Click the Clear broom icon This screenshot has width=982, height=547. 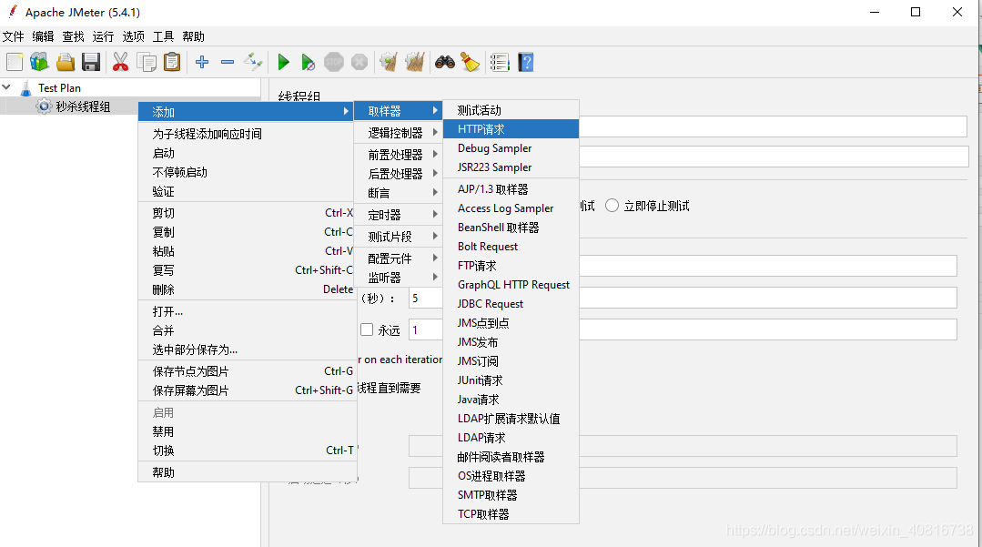(389, 62)
